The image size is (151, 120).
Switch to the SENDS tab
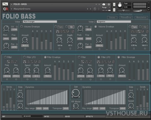click(x=74, y=116)
